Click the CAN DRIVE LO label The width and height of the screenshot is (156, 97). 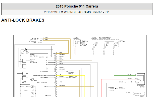click(x=44, y=77)
